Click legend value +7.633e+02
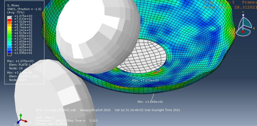 point(23,19)
